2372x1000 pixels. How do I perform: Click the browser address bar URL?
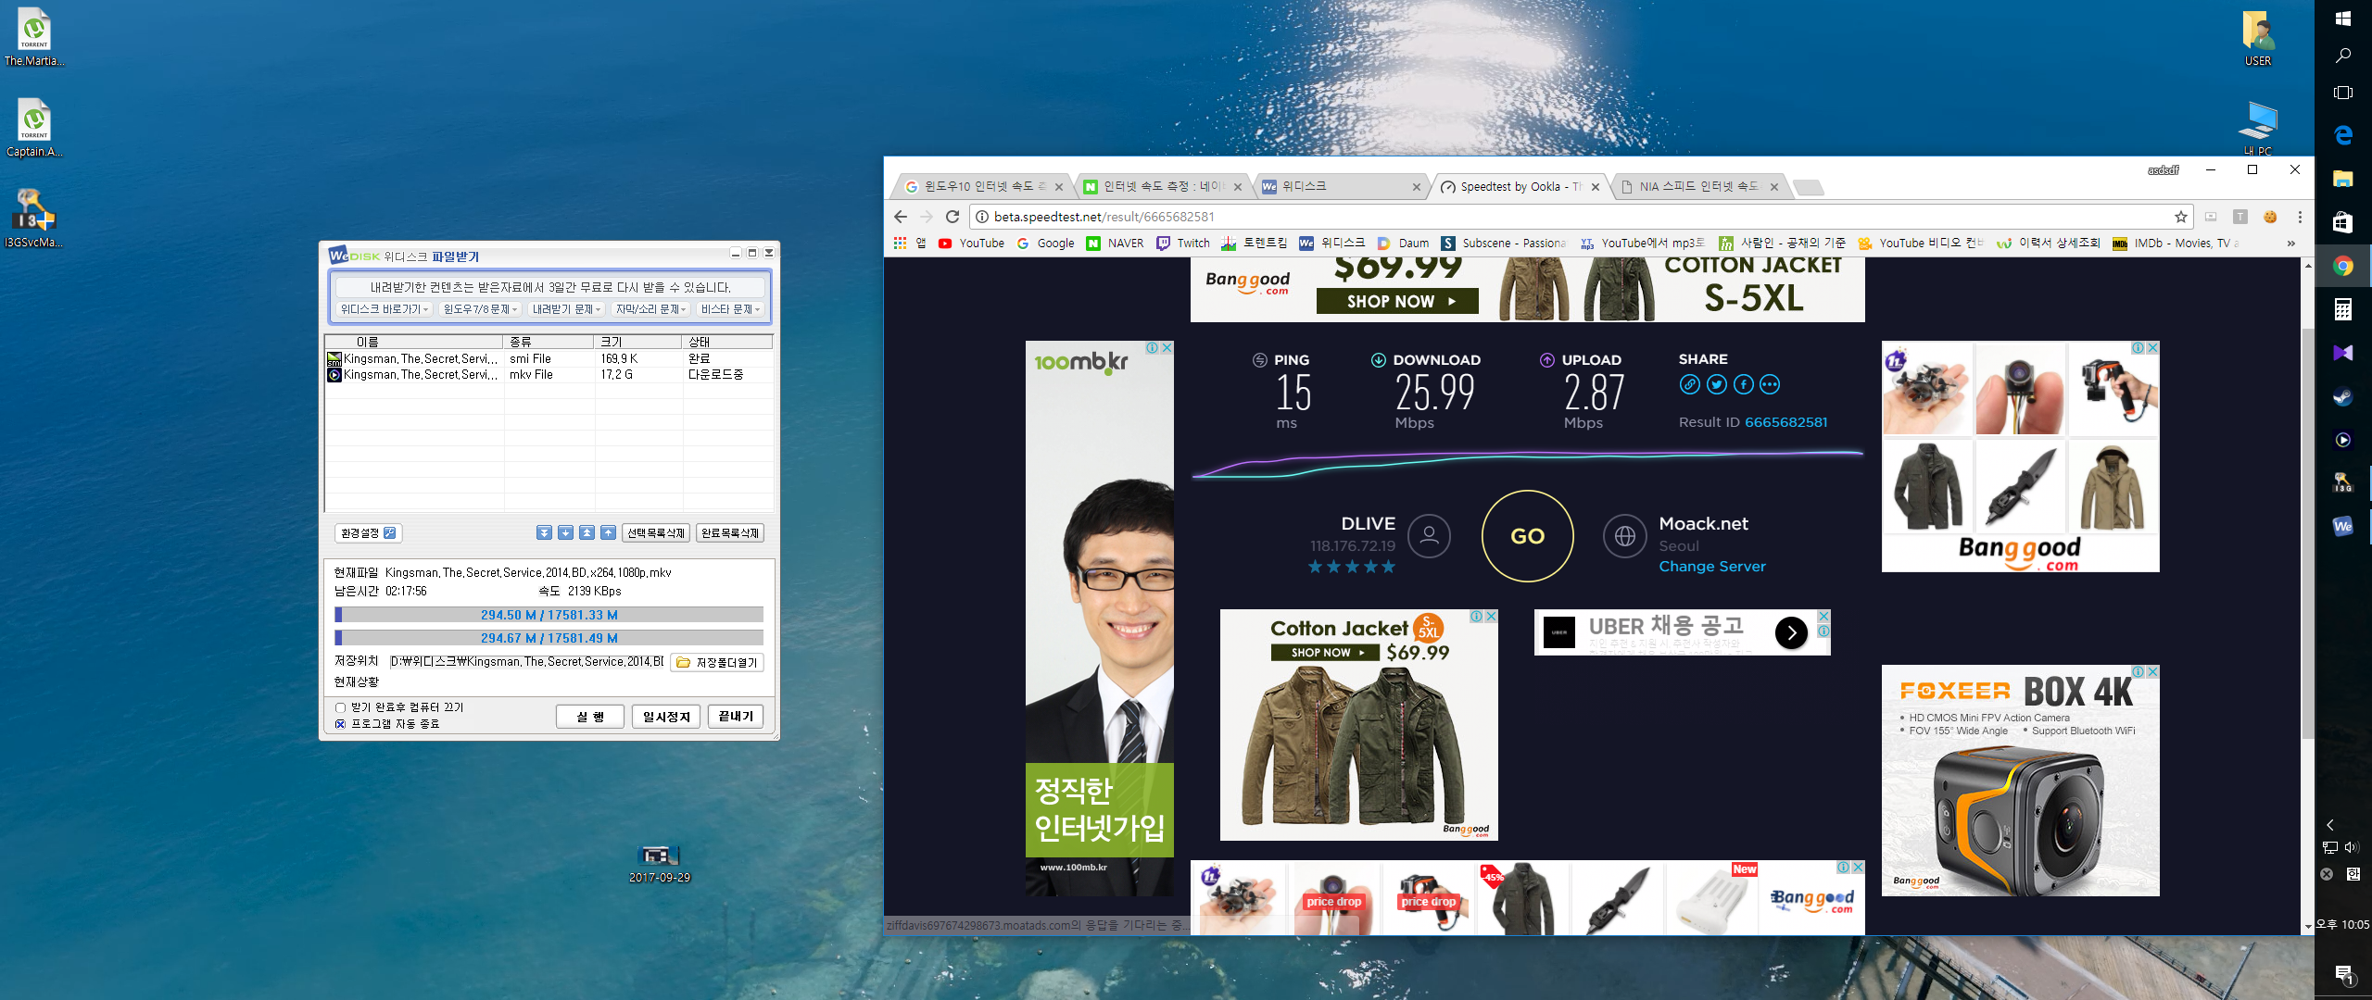point(1103,217)
